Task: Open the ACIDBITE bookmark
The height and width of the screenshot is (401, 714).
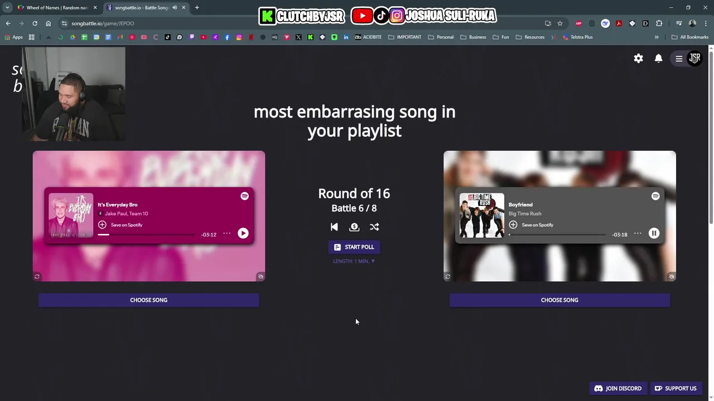Action: click(x=368, y=37)
